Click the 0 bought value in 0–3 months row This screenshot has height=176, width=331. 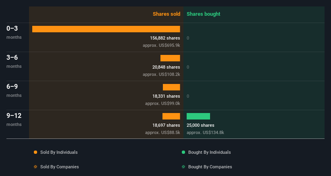click(188, 38)
